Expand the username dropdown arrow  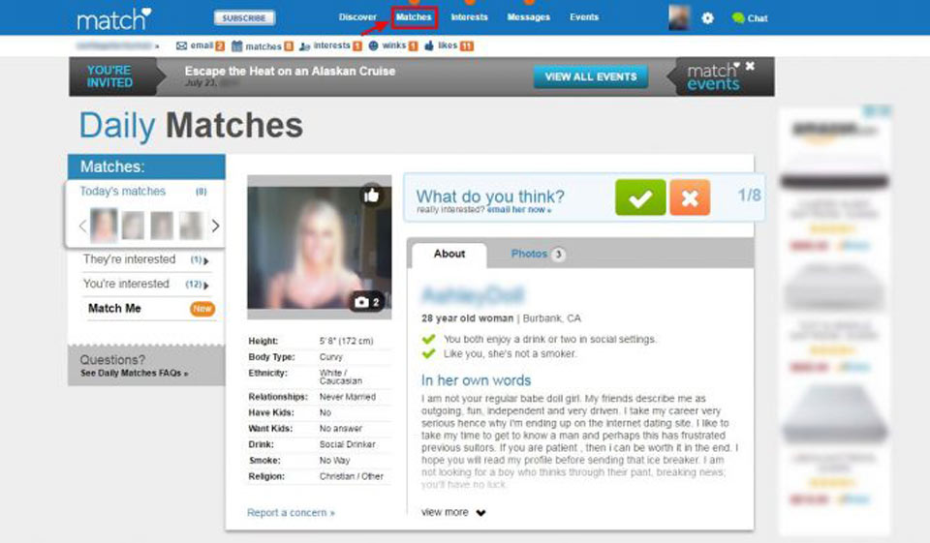(157, 46)
